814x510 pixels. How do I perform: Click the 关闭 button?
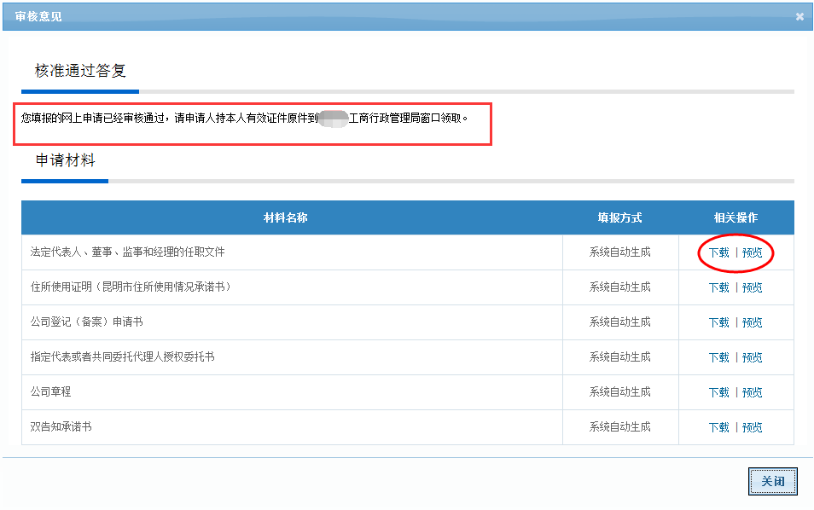coord(772,482)
